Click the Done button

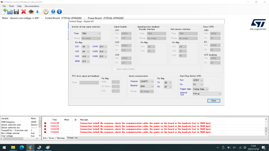[214, 101]
